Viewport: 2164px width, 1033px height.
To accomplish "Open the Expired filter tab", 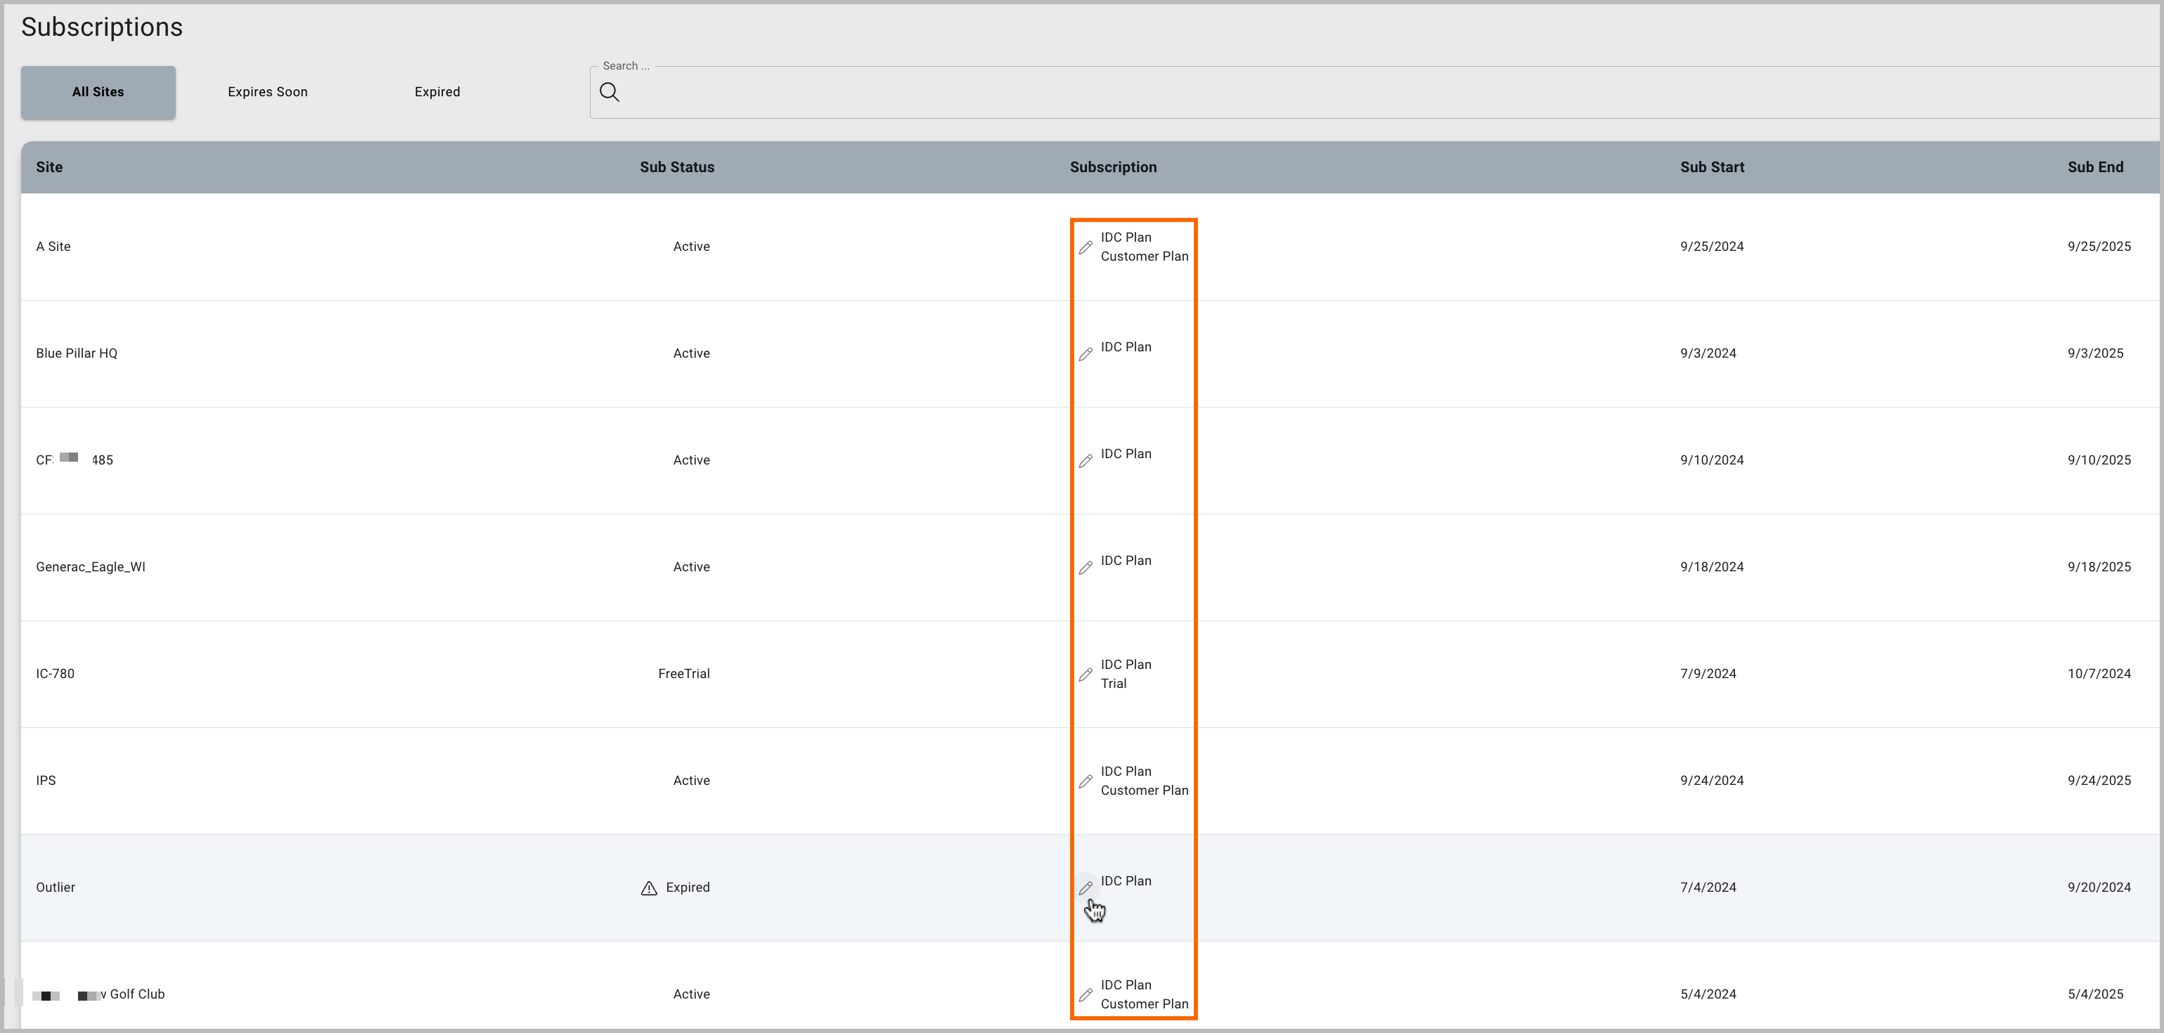I will point(437,92).
